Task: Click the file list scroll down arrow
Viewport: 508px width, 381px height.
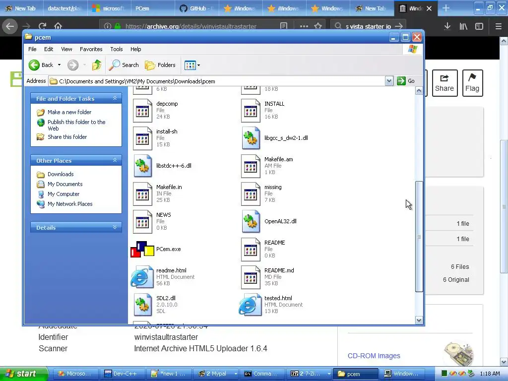Action: 419,320
